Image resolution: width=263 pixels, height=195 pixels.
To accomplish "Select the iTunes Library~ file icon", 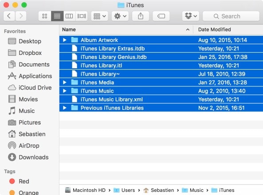I will (75, 74).
